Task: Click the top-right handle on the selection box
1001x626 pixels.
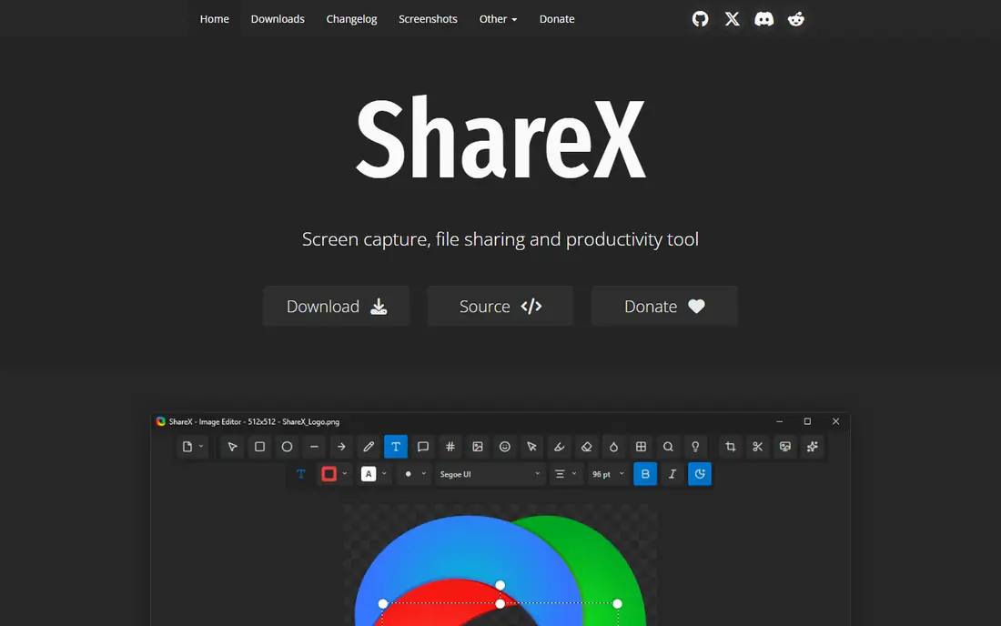Action: click(617, 603)
